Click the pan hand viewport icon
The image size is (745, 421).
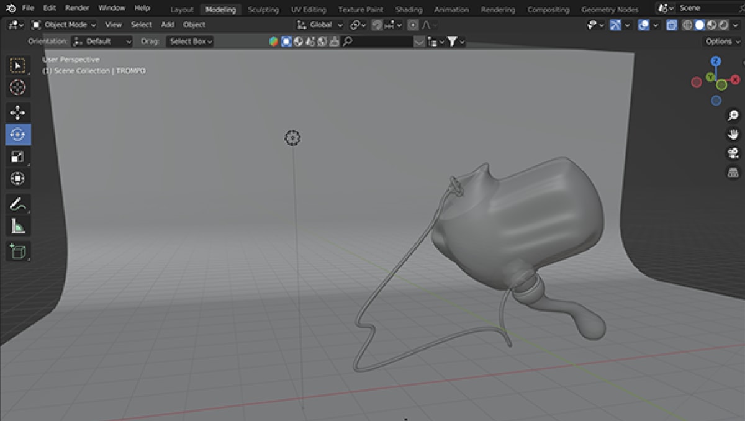(x=734, y=134)
